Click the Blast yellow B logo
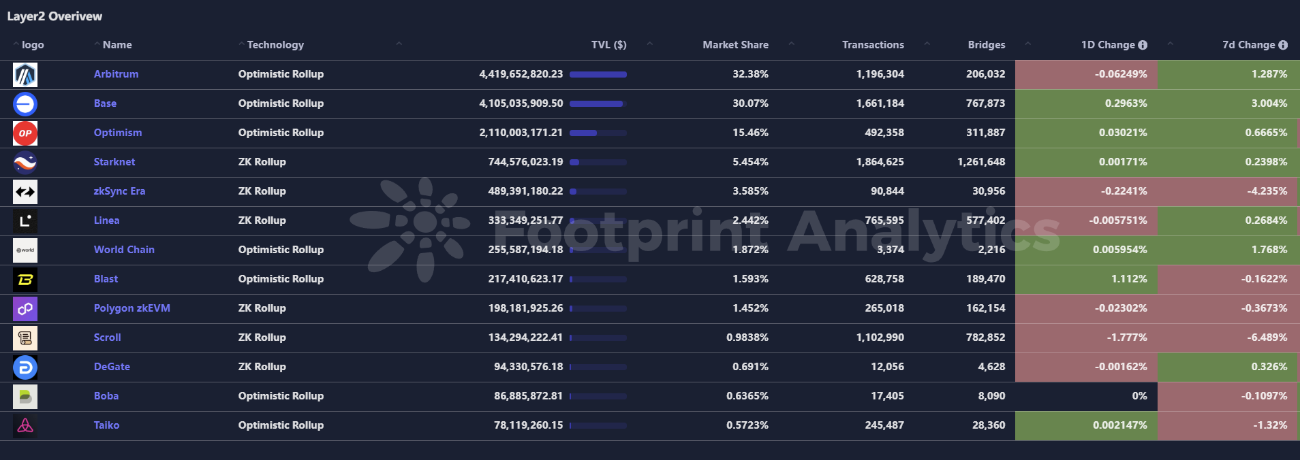The height and width of the screenshot is (460, 1300). pyautogui.click(x=25, y=280)
